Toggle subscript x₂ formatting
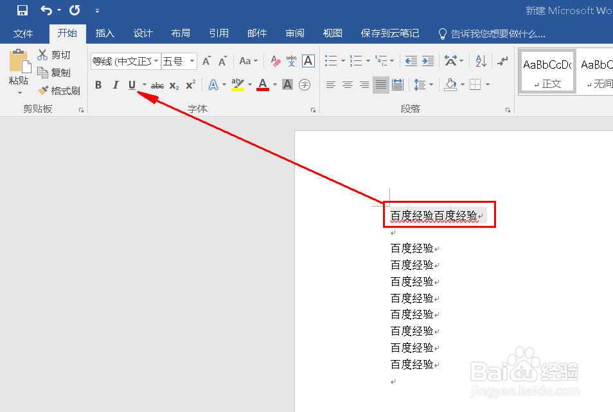Viewport: 613px width, 412px height. (x=174, y=85)
